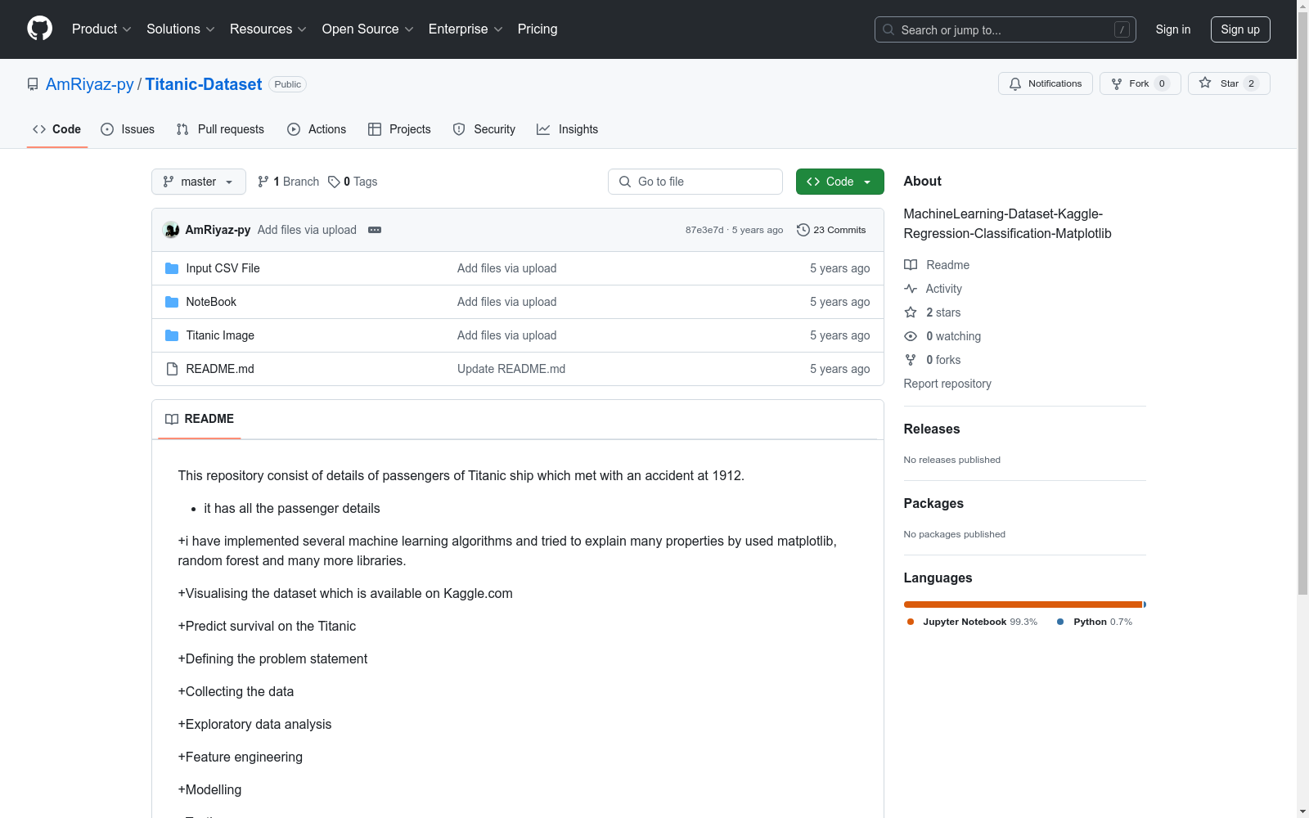This screenshot has width=1309, height=818.
Task: Click the file icon beside README.md
Action: click(172, 369)
